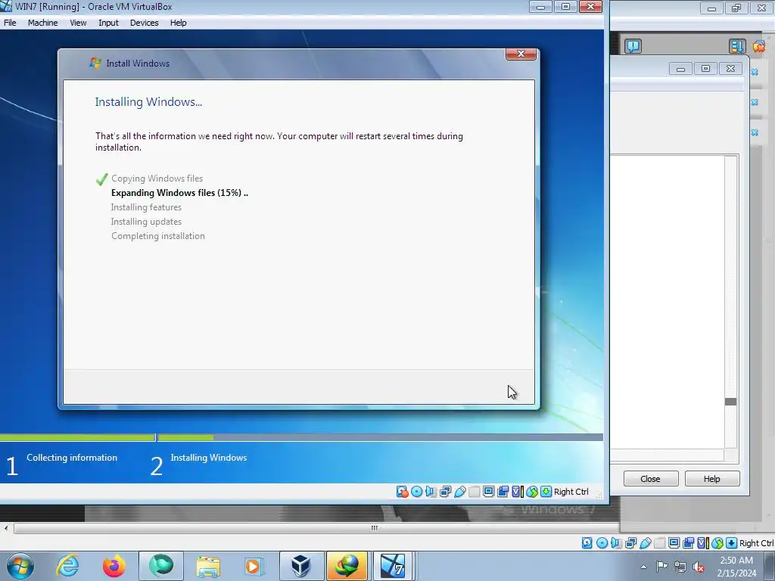Show hidden tray icons arrow

point(643,567)
